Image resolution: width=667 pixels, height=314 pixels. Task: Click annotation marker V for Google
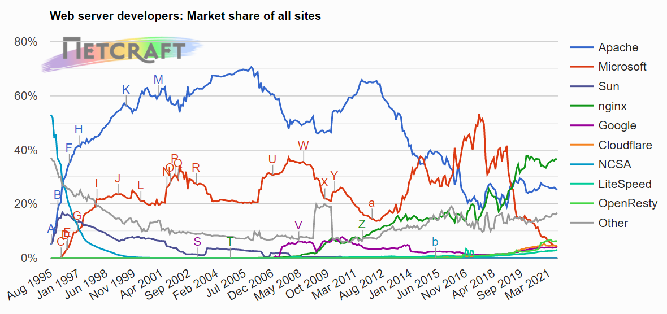pyautogui.click(x=298, y=225)
